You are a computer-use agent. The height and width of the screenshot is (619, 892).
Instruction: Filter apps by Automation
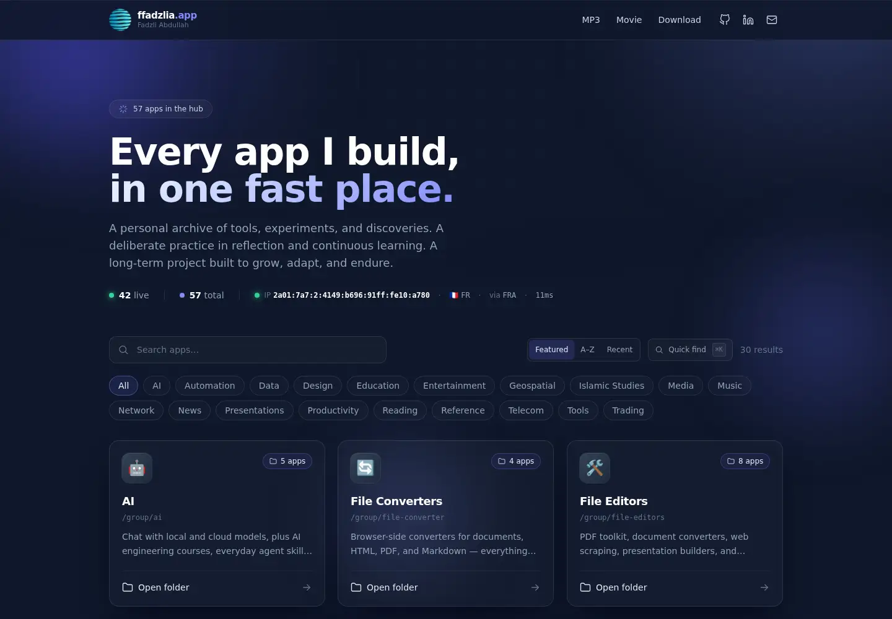pos(210,386)
